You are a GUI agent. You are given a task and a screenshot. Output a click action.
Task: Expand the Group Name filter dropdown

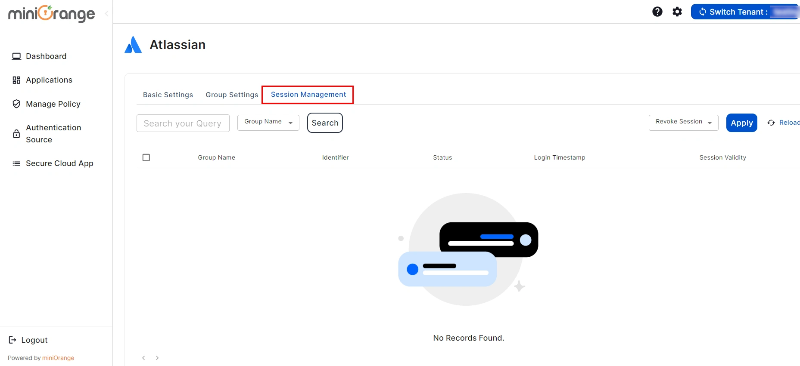268,123
